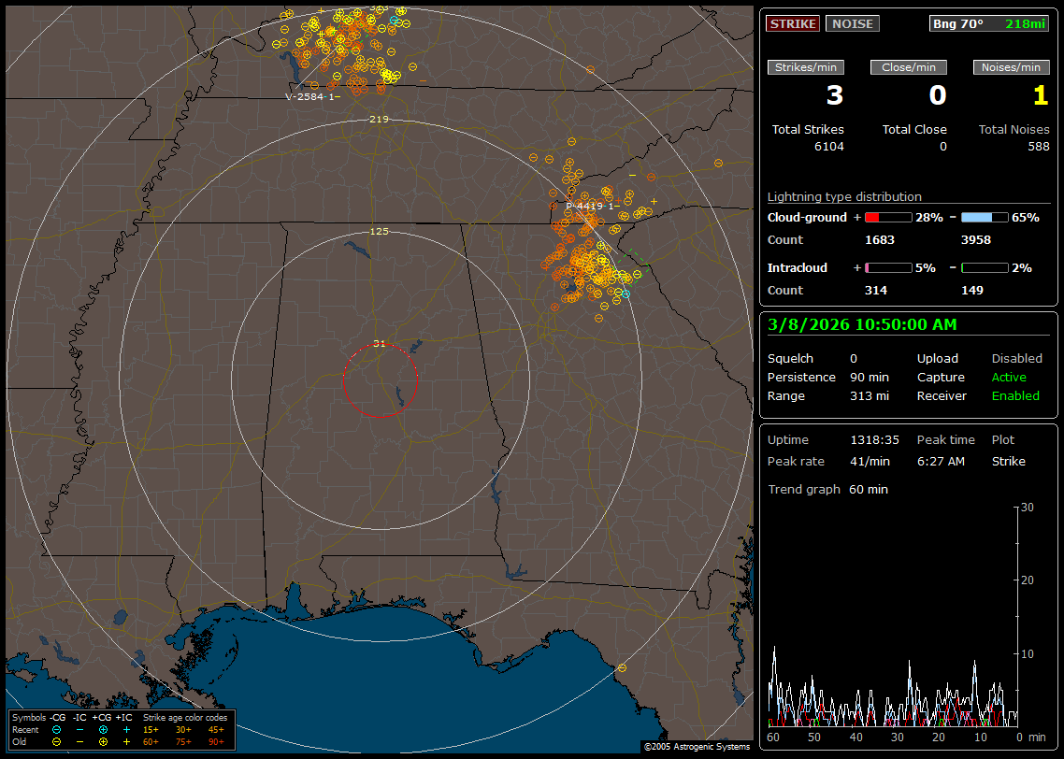Click the recent -CG symbol in legend

tap(57, 729)
